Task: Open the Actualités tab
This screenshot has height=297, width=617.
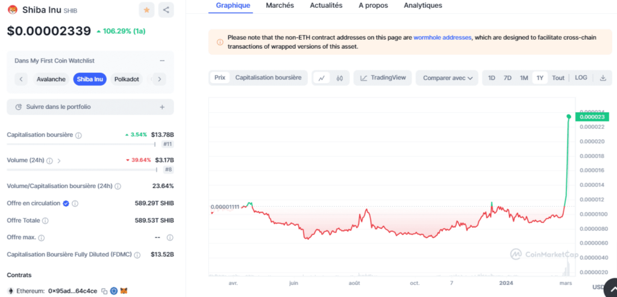Action: pyautogui.click(x=326, y=5)
